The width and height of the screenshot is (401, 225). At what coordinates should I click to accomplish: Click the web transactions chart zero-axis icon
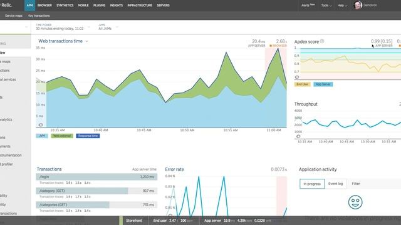pyautogui.click(x=41, y=125)
